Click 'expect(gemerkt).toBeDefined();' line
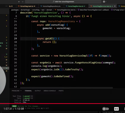 [52, 76]
